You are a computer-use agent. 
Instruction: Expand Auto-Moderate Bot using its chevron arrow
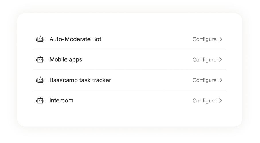(221, 39)
